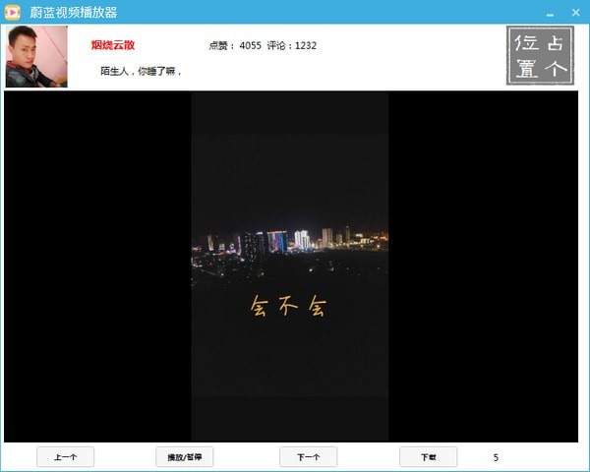Go to previous video with 上一个 button
The height and width of the screenshot is (472, 590).
coord(65,457)
